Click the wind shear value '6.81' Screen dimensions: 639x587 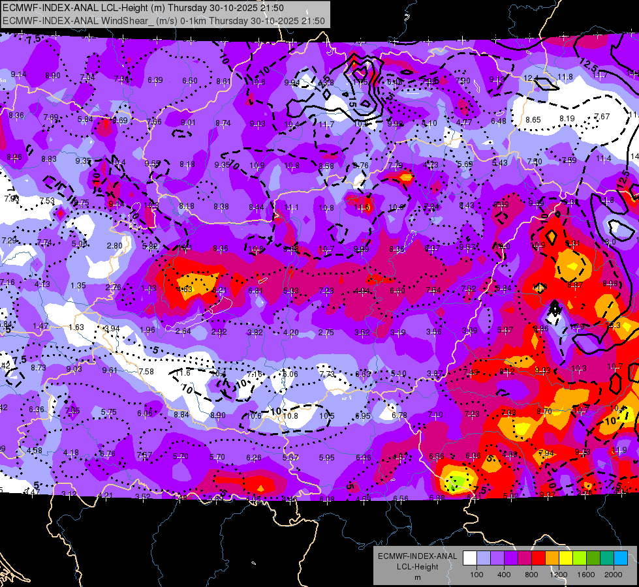255,290
